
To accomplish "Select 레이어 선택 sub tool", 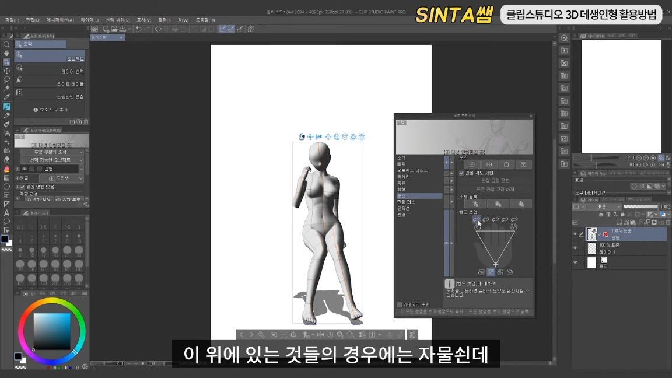I will (50, 69).
